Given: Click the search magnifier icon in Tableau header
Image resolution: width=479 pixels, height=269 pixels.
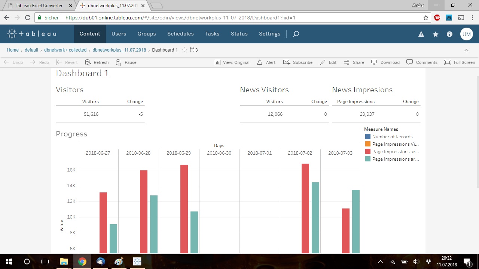Looking at the screenshot, I should click(296, 34).
